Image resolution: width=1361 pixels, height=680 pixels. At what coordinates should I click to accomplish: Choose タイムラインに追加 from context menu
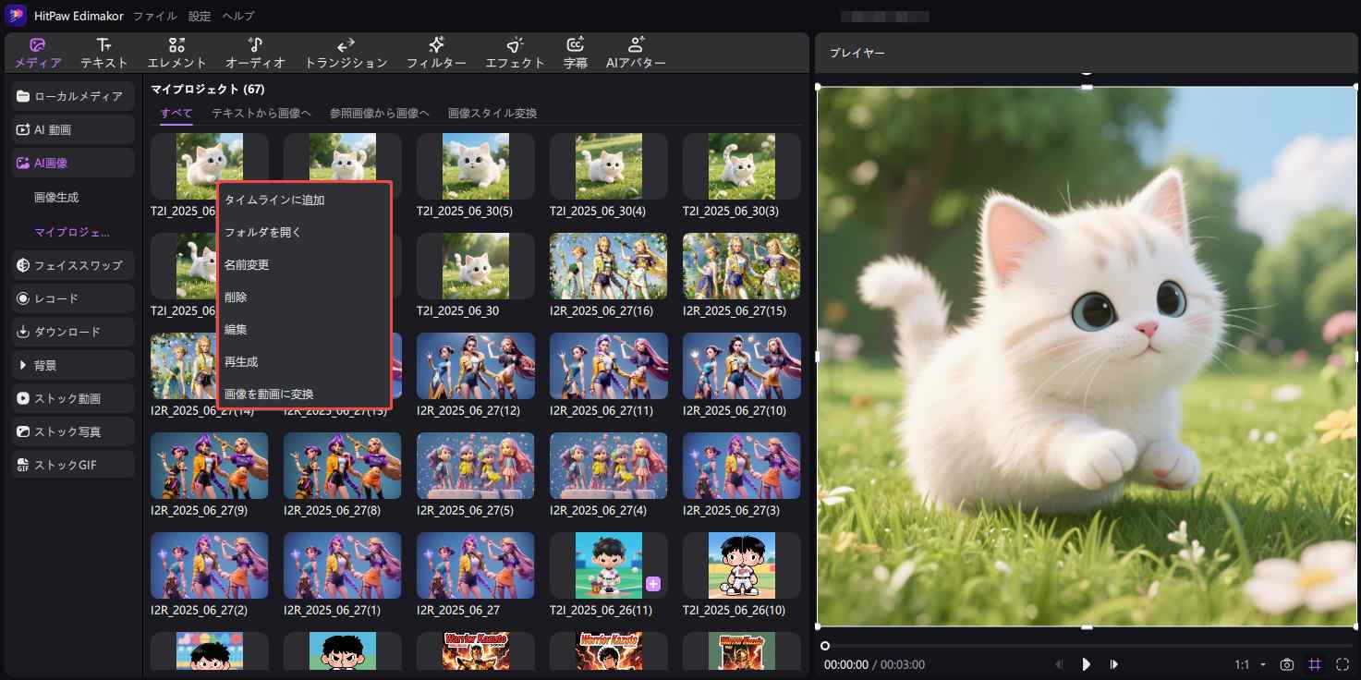[304, 200]
